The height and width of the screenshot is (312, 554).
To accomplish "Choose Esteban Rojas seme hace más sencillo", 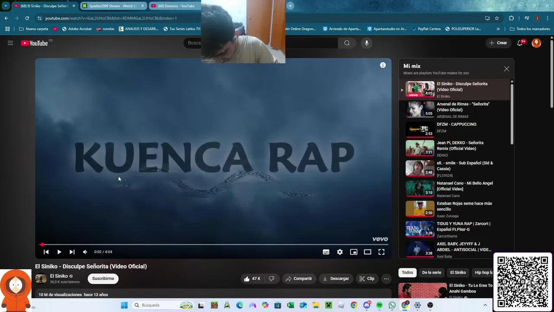I will point(454,209).
